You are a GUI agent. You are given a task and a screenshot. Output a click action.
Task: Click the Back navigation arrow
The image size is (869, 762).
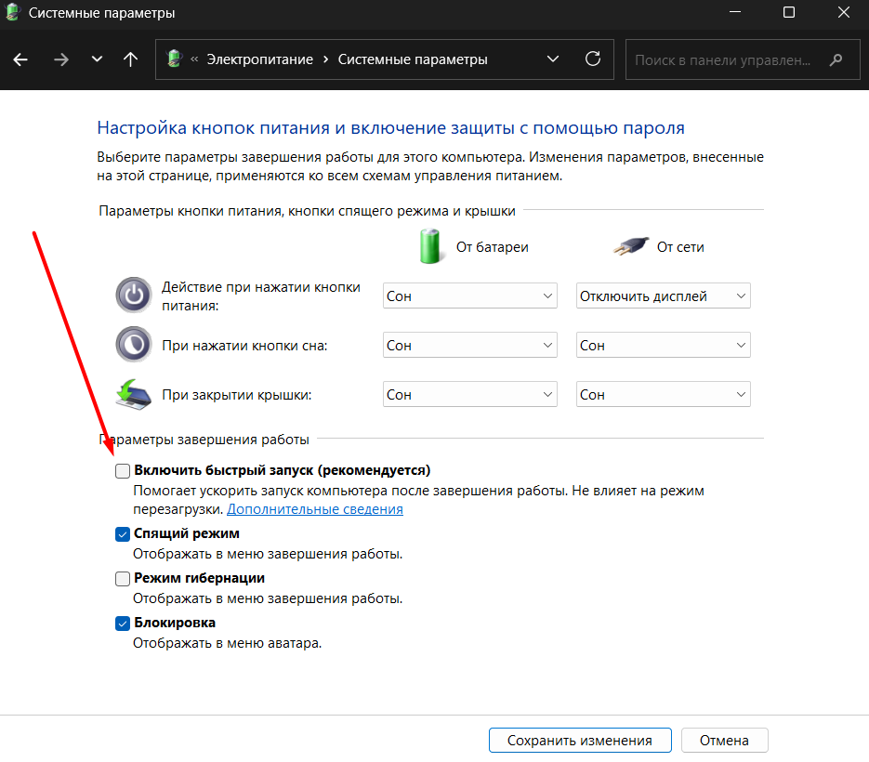coord(20,59)
